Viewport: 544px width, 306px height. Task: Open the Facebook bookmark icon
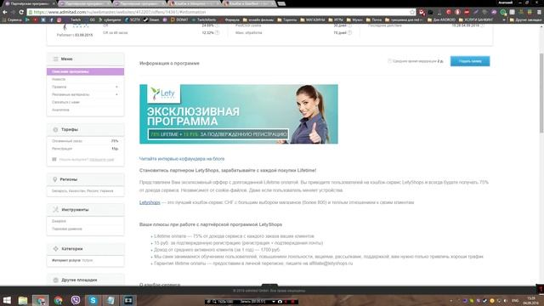[51, 20]
